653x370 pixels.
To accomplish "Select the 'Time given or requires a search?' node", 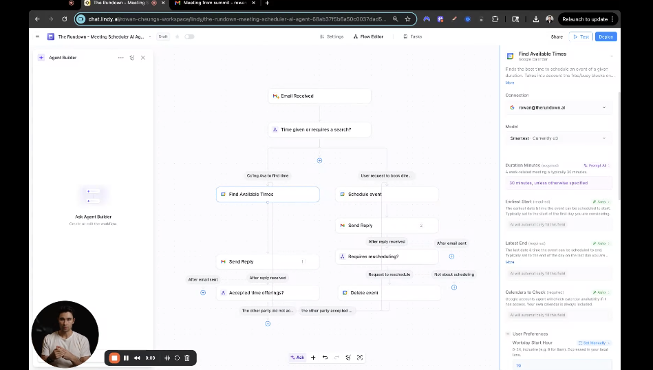I will point(319,130).
